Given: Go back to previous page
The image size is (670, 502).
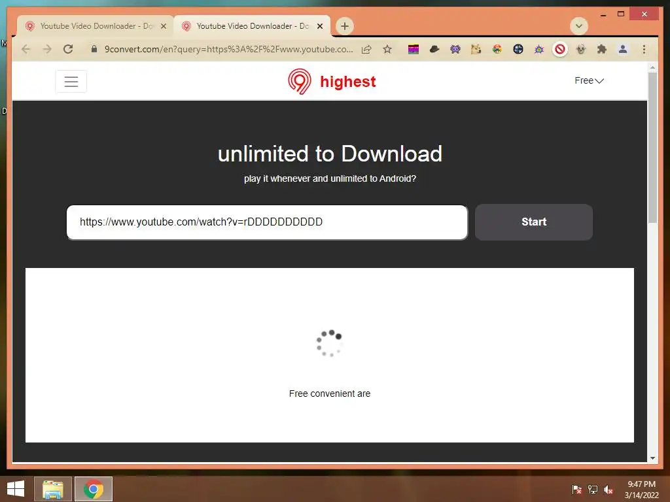Looking at the screenshot, I should [26, 49].
